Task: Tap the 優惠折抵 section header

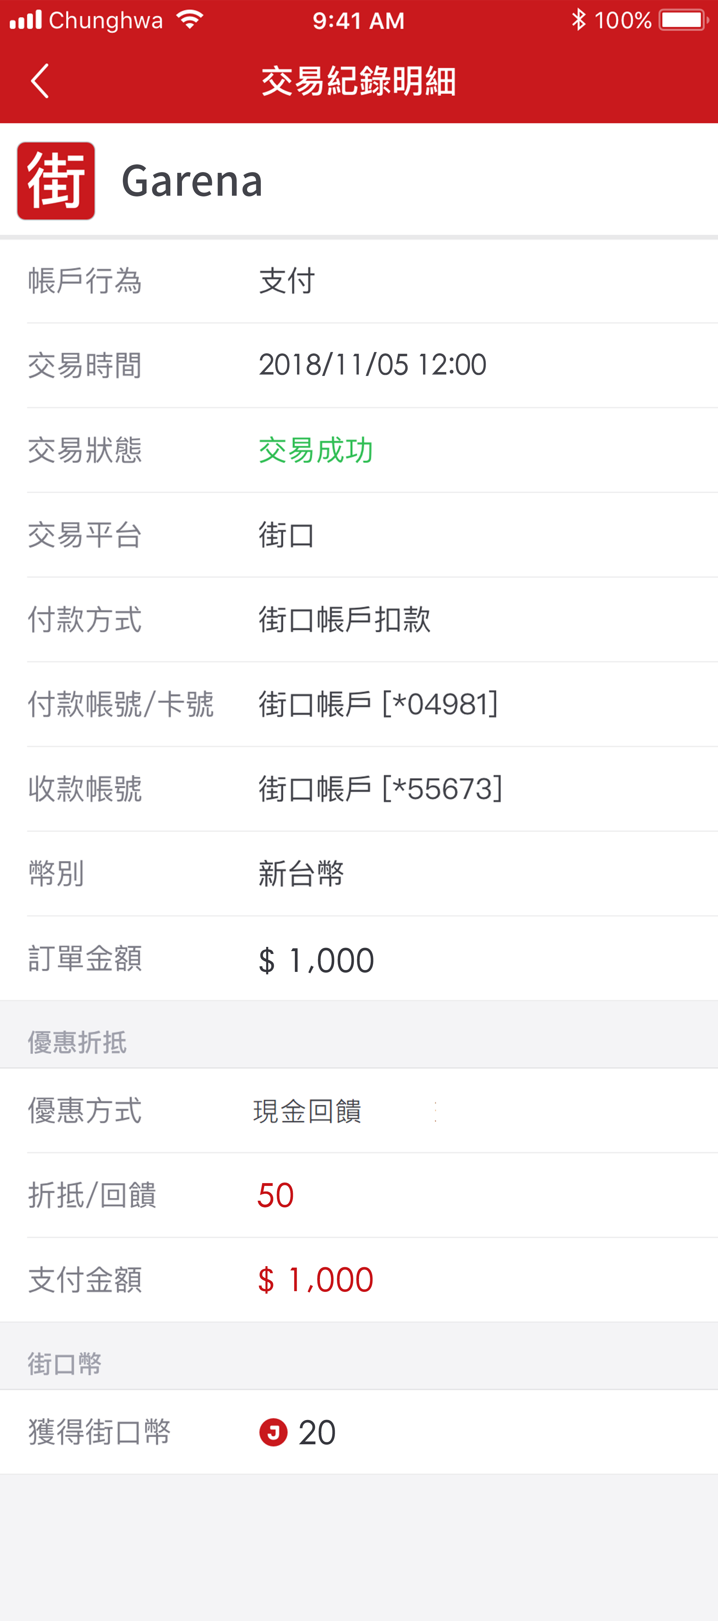Action: pyautogui.click(x=77, y=1043)
